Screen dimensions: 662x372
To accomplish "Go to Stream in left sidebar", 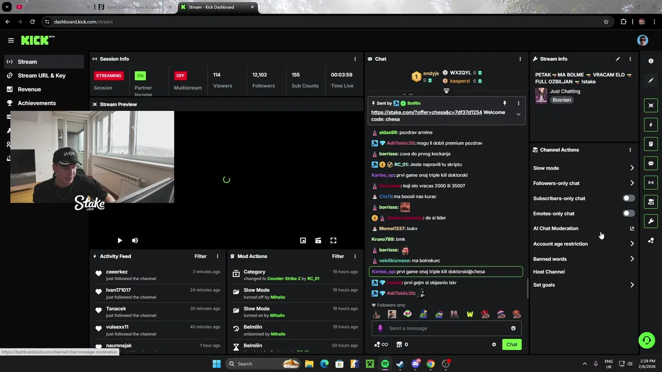I will pyautogui.click(x=44, y=61).
